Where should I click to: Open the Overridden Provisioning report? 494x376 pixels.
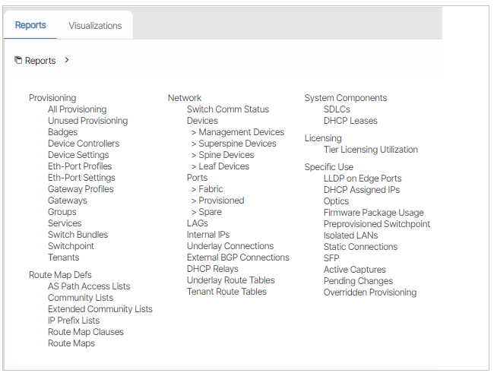[370, 292]
